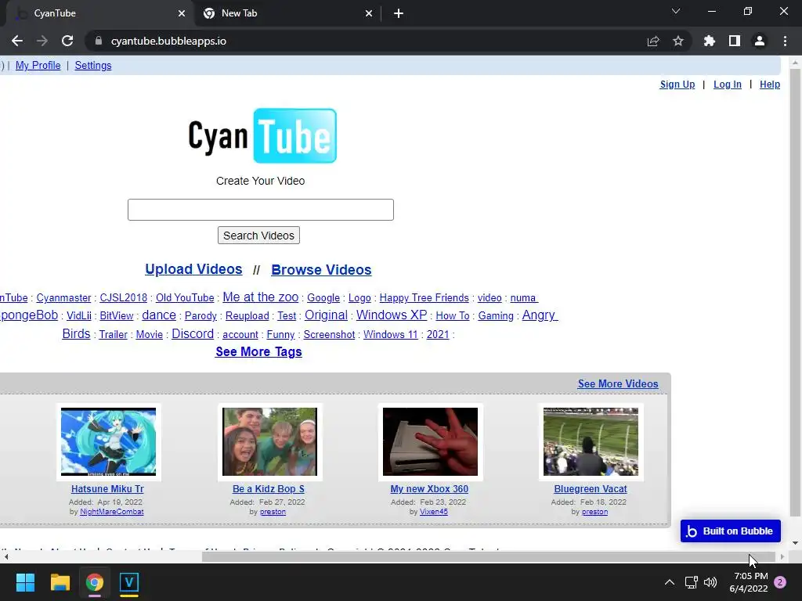802x601 pixels.
Task: Select the Screenshot tag
Action: 329,335
